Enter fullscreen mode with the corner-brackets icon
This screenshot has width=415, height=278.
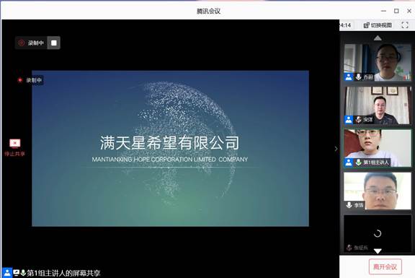pos(405,25)
